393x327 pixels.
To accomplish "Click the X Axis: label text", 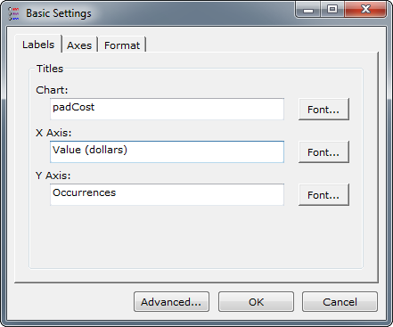I will coord(53,133).
